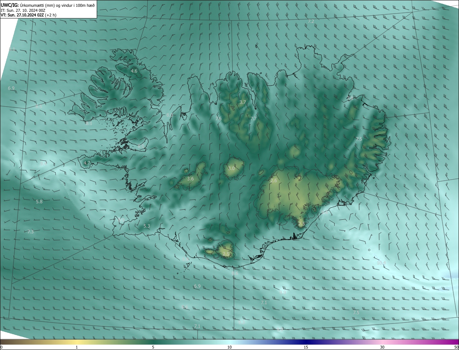Click the 3.0 value on the central glacier
The width and height of the screenshot is (459, 350).
231,168
